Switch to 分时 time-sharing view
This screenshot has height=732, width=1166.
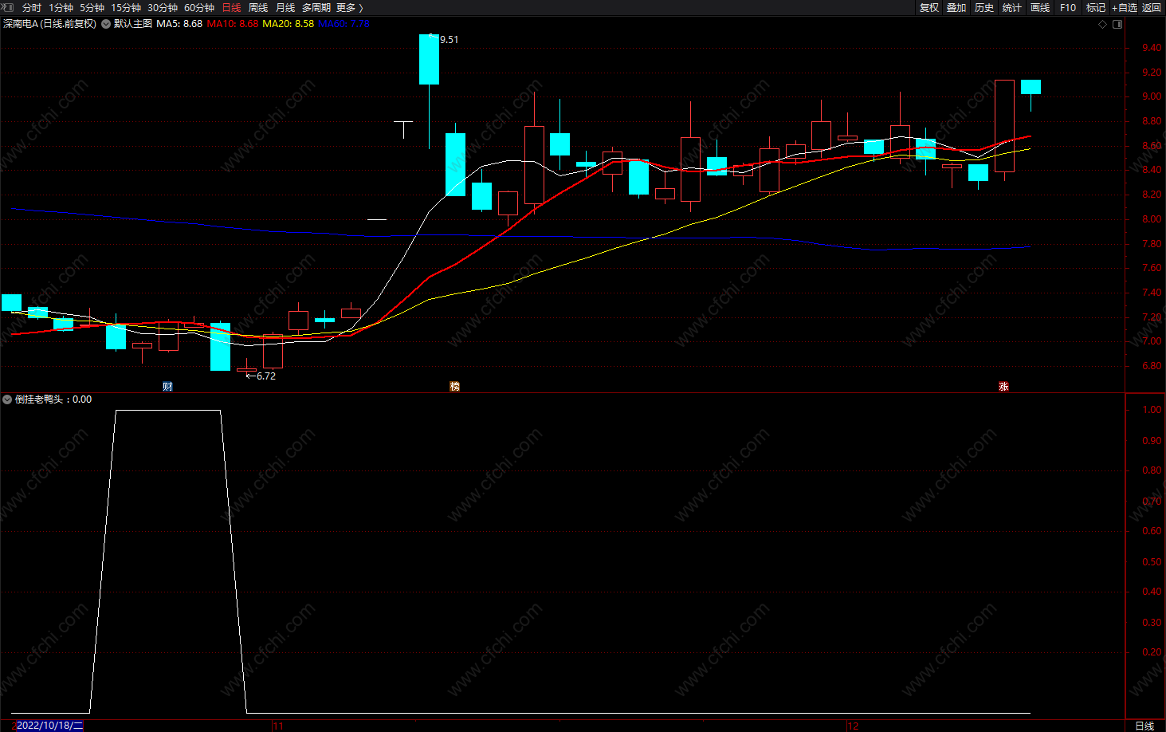[x=32, y=7]
